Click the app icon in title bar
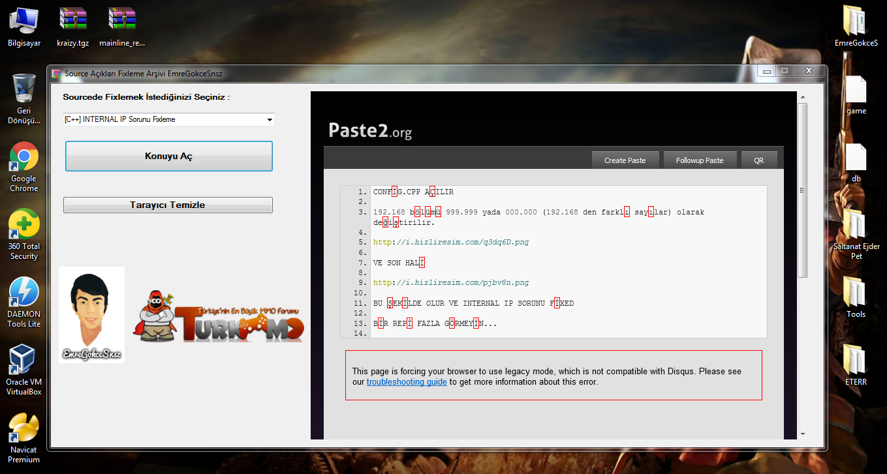Viewport: 887px width, 474px height. tap(56, 74)
